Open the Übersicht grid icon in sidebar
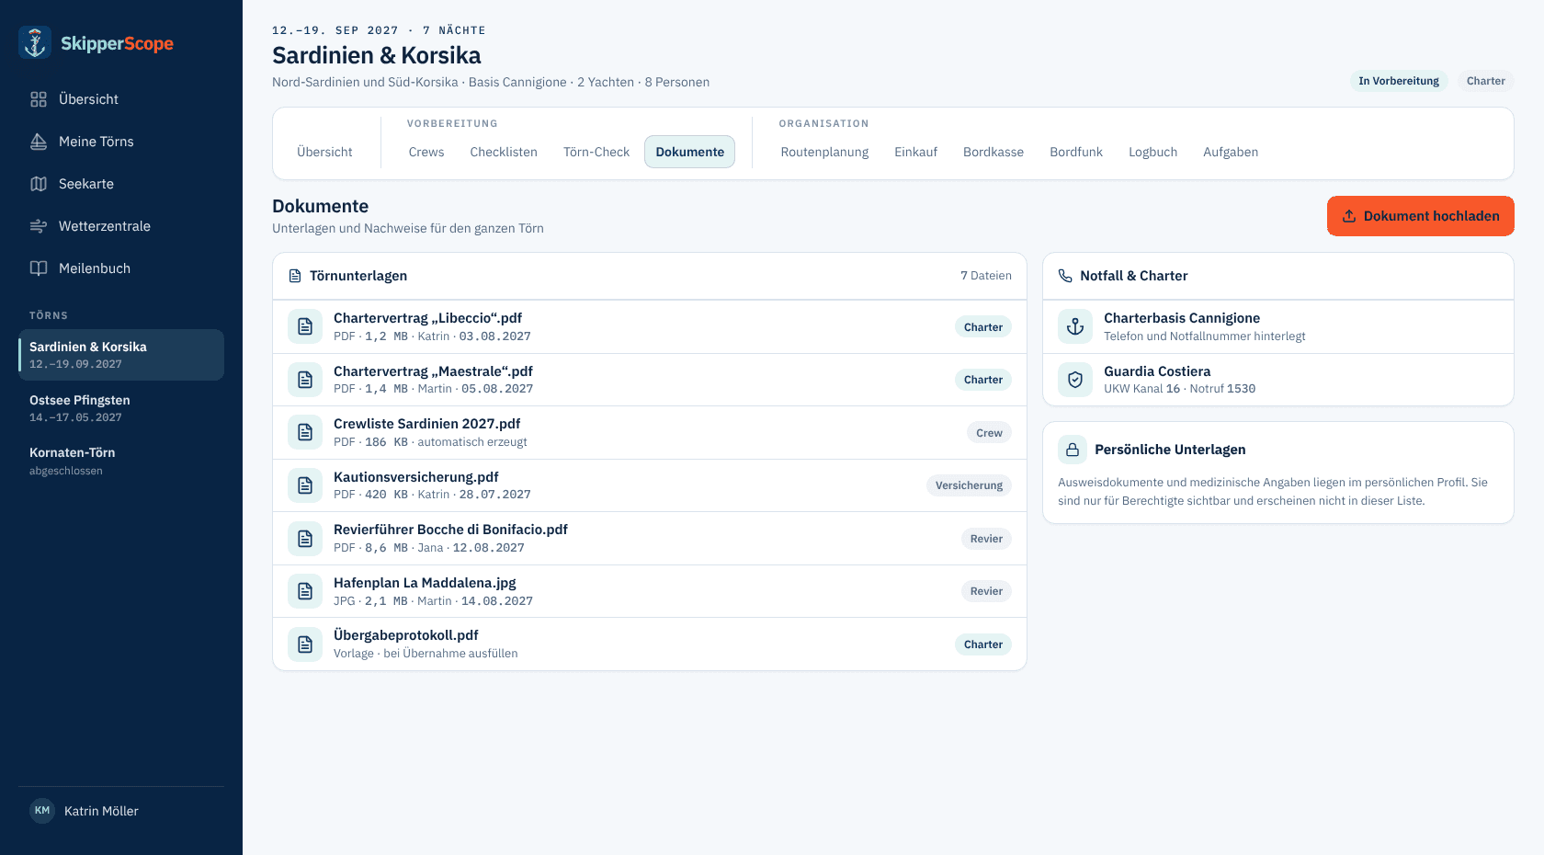Image resolution: width=1544 pixels, height=855 pixels. (39, 99)
